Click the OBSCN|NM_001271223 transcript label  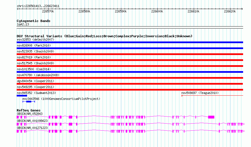point(32,128)
